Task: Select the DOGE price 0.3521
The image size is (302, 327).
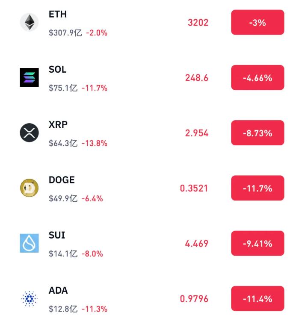Action: (x=194, y=188)
